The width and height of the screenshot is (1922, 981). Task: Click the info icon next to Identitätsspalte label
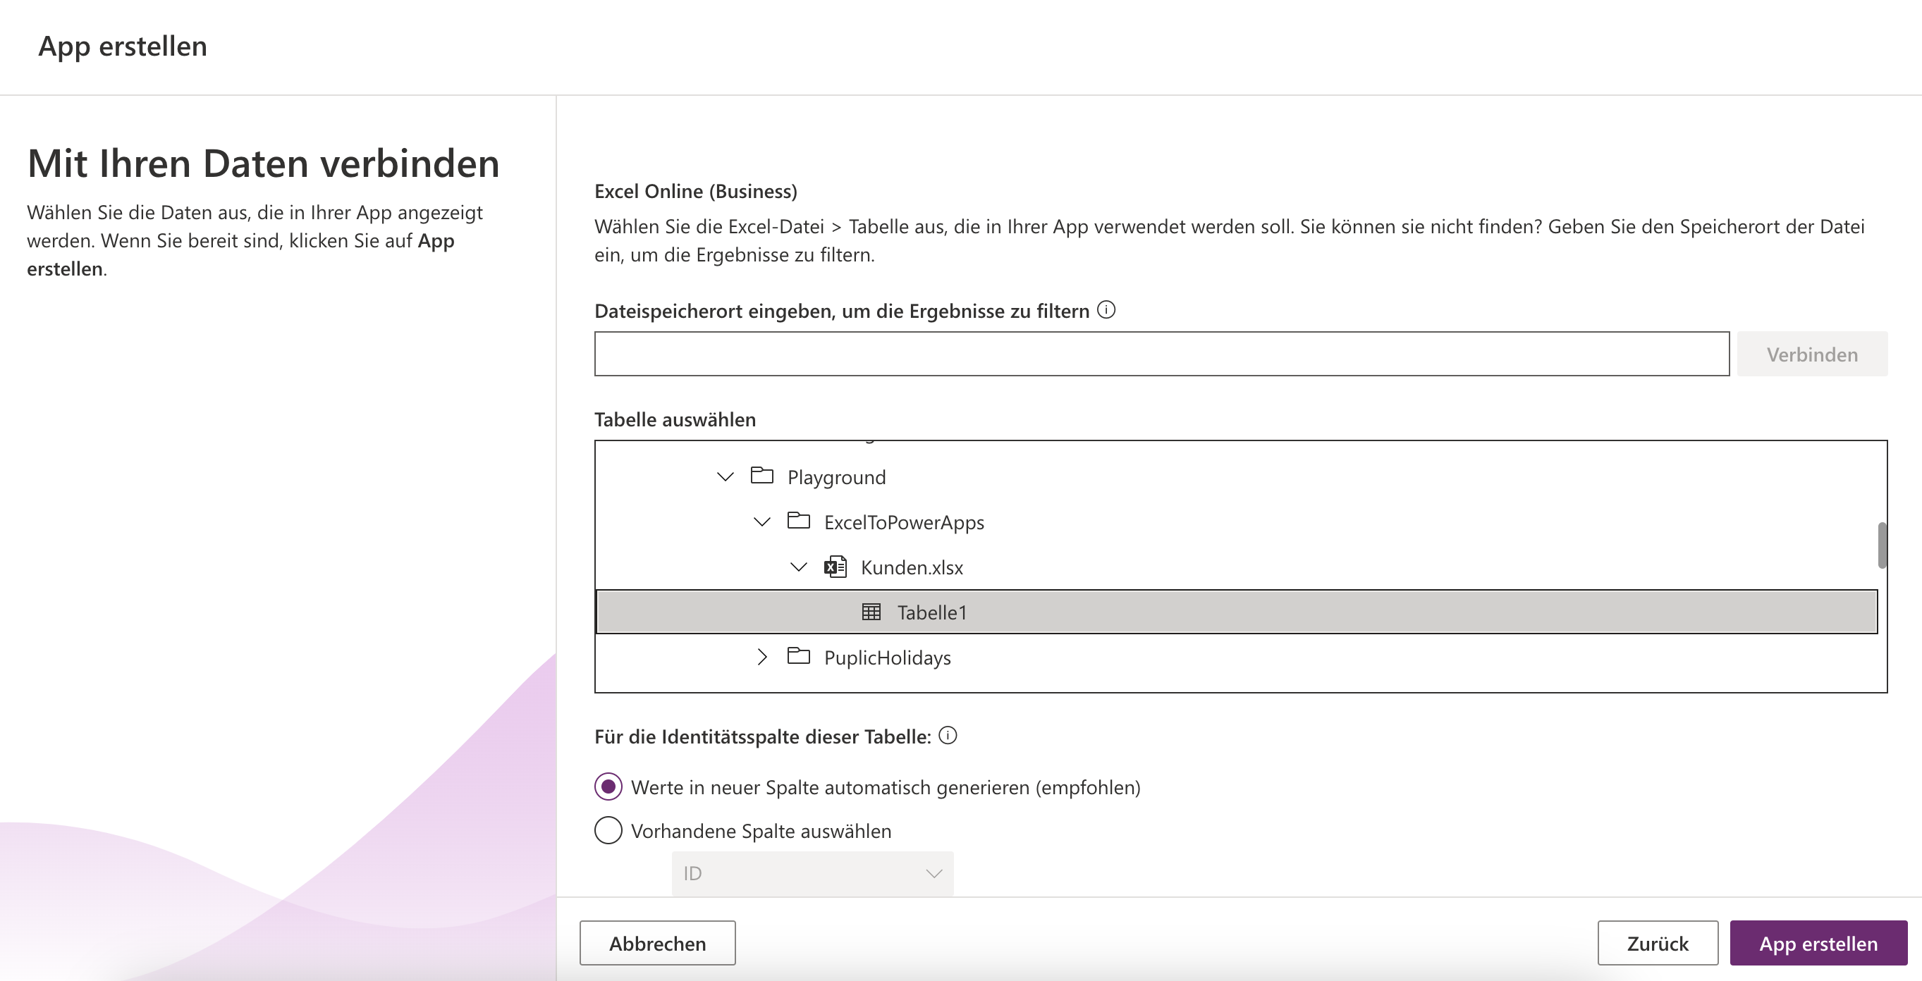(x=948, y=736)
